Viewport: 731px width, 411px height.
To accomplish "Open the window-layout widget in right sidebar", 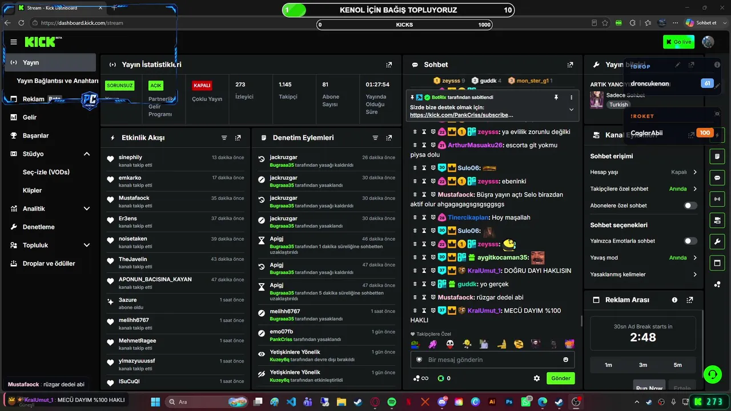I will click(717, 263).
